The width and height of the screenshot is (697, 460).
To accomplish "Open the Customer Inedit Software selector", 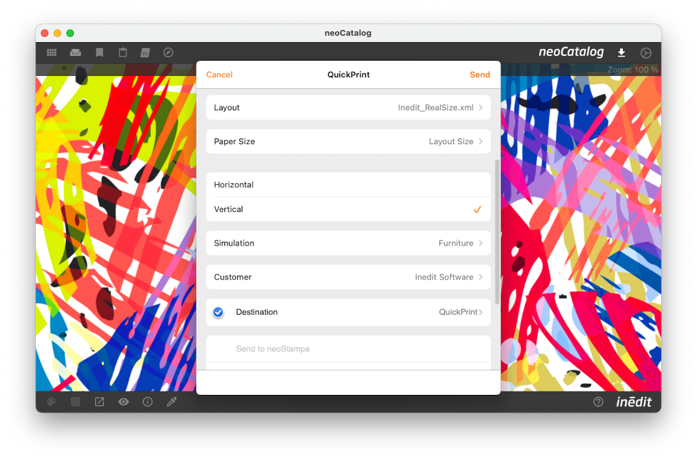I will pos(348,277).
